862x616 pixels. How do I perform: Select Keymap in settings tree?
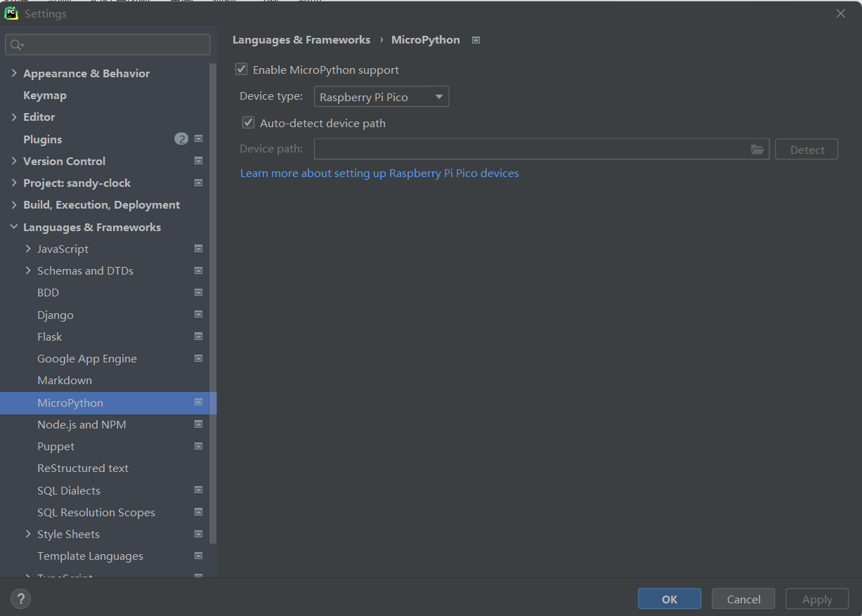(x=45, y=95)
